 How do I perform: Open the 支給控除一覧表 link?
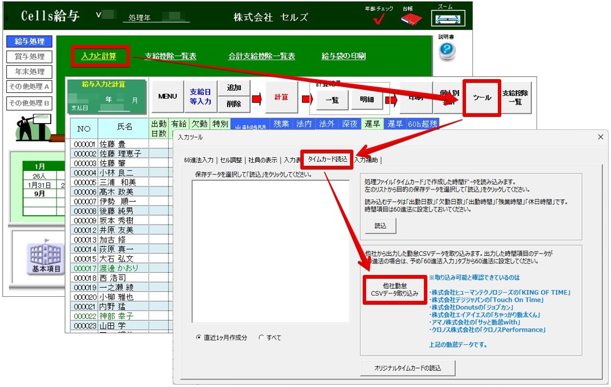170,56
